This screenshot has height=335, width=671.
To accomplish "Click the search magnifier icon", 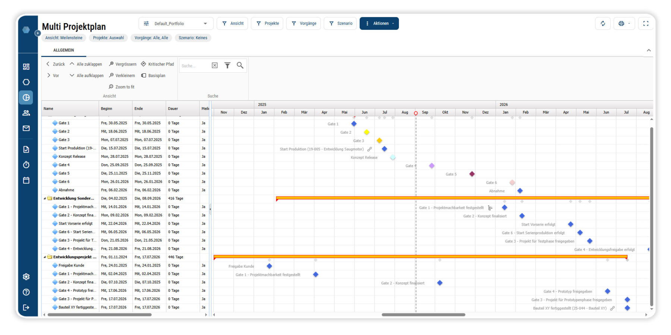I will click(240, 66).
